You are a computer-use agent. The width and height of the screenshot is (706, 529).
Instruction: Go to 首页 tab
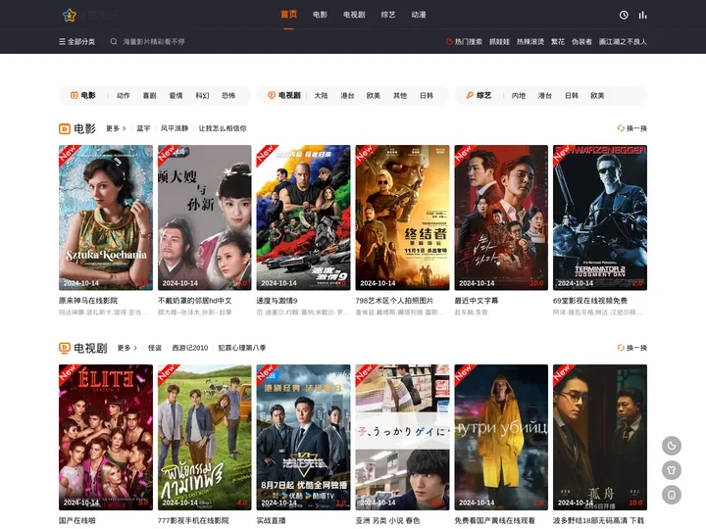pos(288,15)
